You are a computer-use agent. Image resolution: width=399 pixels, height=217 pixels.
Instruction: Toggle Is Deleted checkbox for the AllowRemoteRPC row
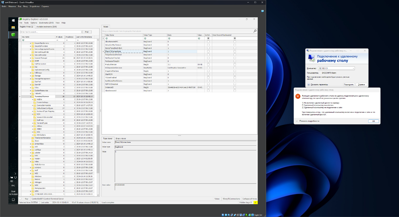click(208, 42)
